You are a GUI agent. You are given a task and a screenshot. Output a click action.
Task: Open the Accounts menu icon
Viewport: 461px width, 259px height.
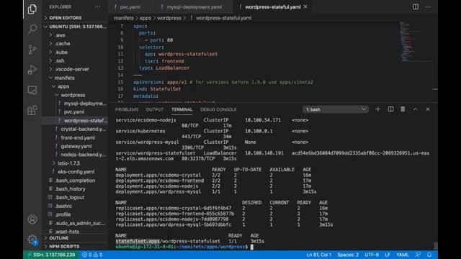click(x=32, y=219)
